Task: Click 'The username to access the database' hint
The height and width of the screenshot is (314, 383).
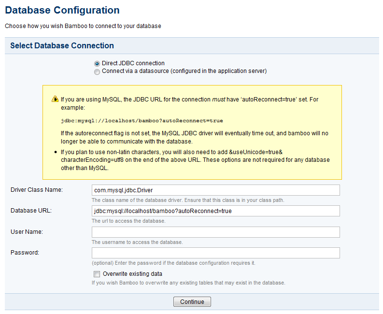Action: point(137,242)
